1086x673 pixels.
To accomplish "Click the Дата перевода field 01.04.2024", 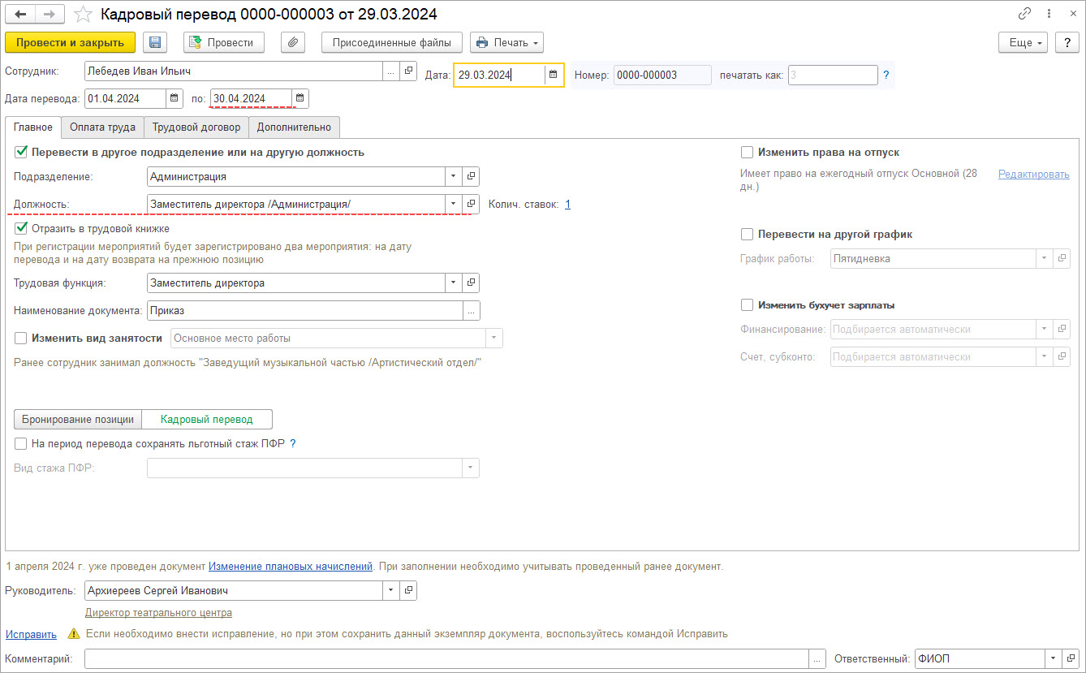I will 126,98.
